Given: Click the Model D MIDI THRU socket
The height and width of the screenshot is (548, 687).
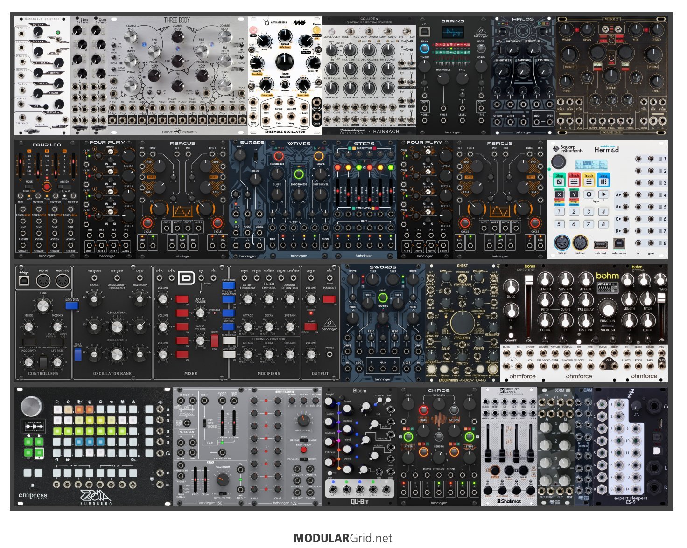Looking at the screenshot, I should coord(63,281).
